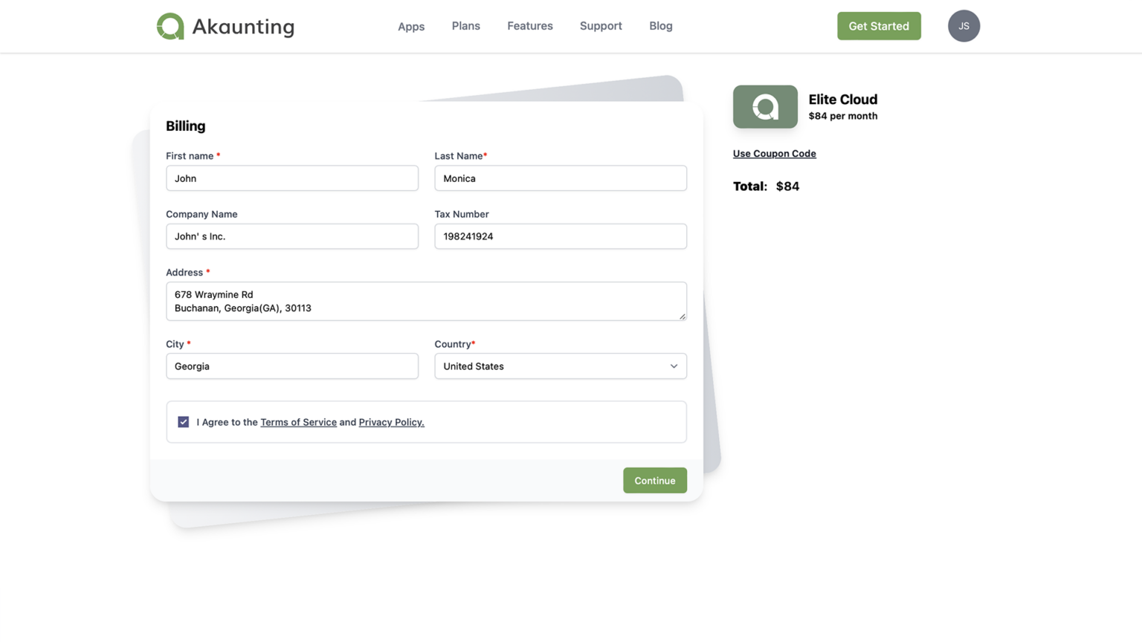This screenshot has height=642, width=1142.
Task: Open the Terms of Service link
Action: (298, 422)
